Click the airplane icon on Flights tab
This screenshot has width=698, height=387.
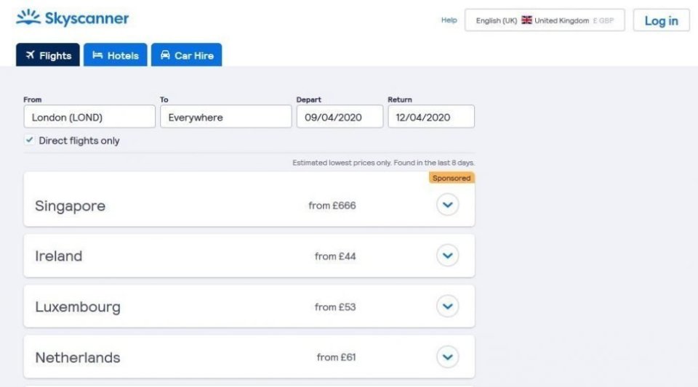30,55
